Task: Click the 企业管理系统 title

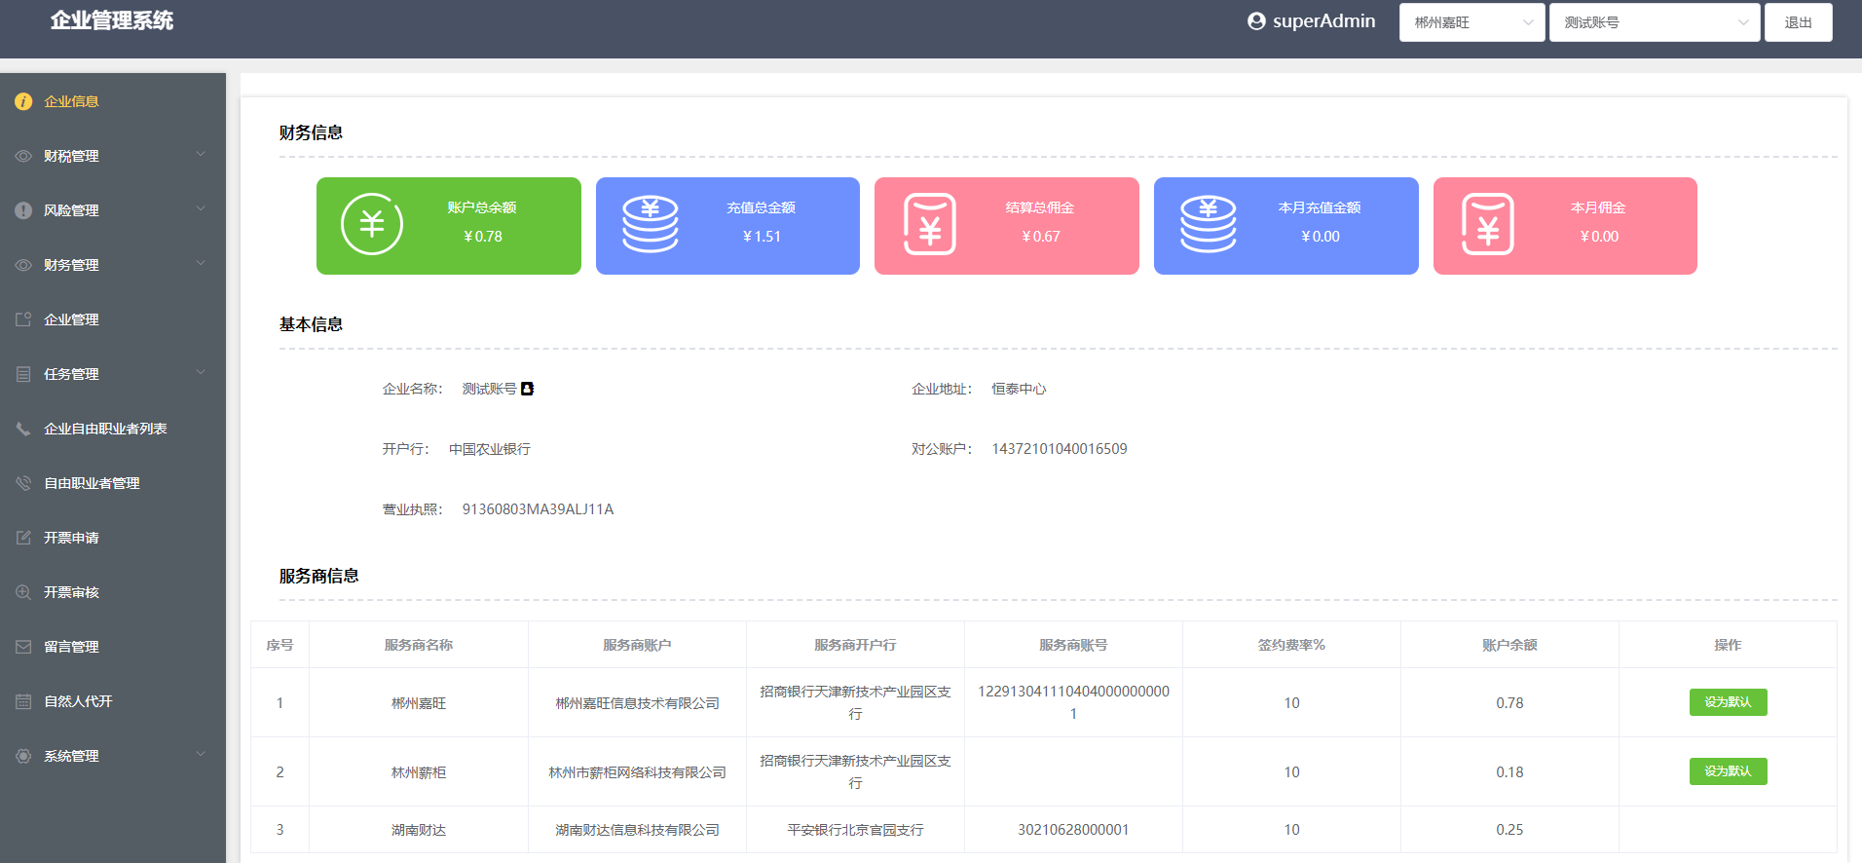Action: (x=112, y=20)
